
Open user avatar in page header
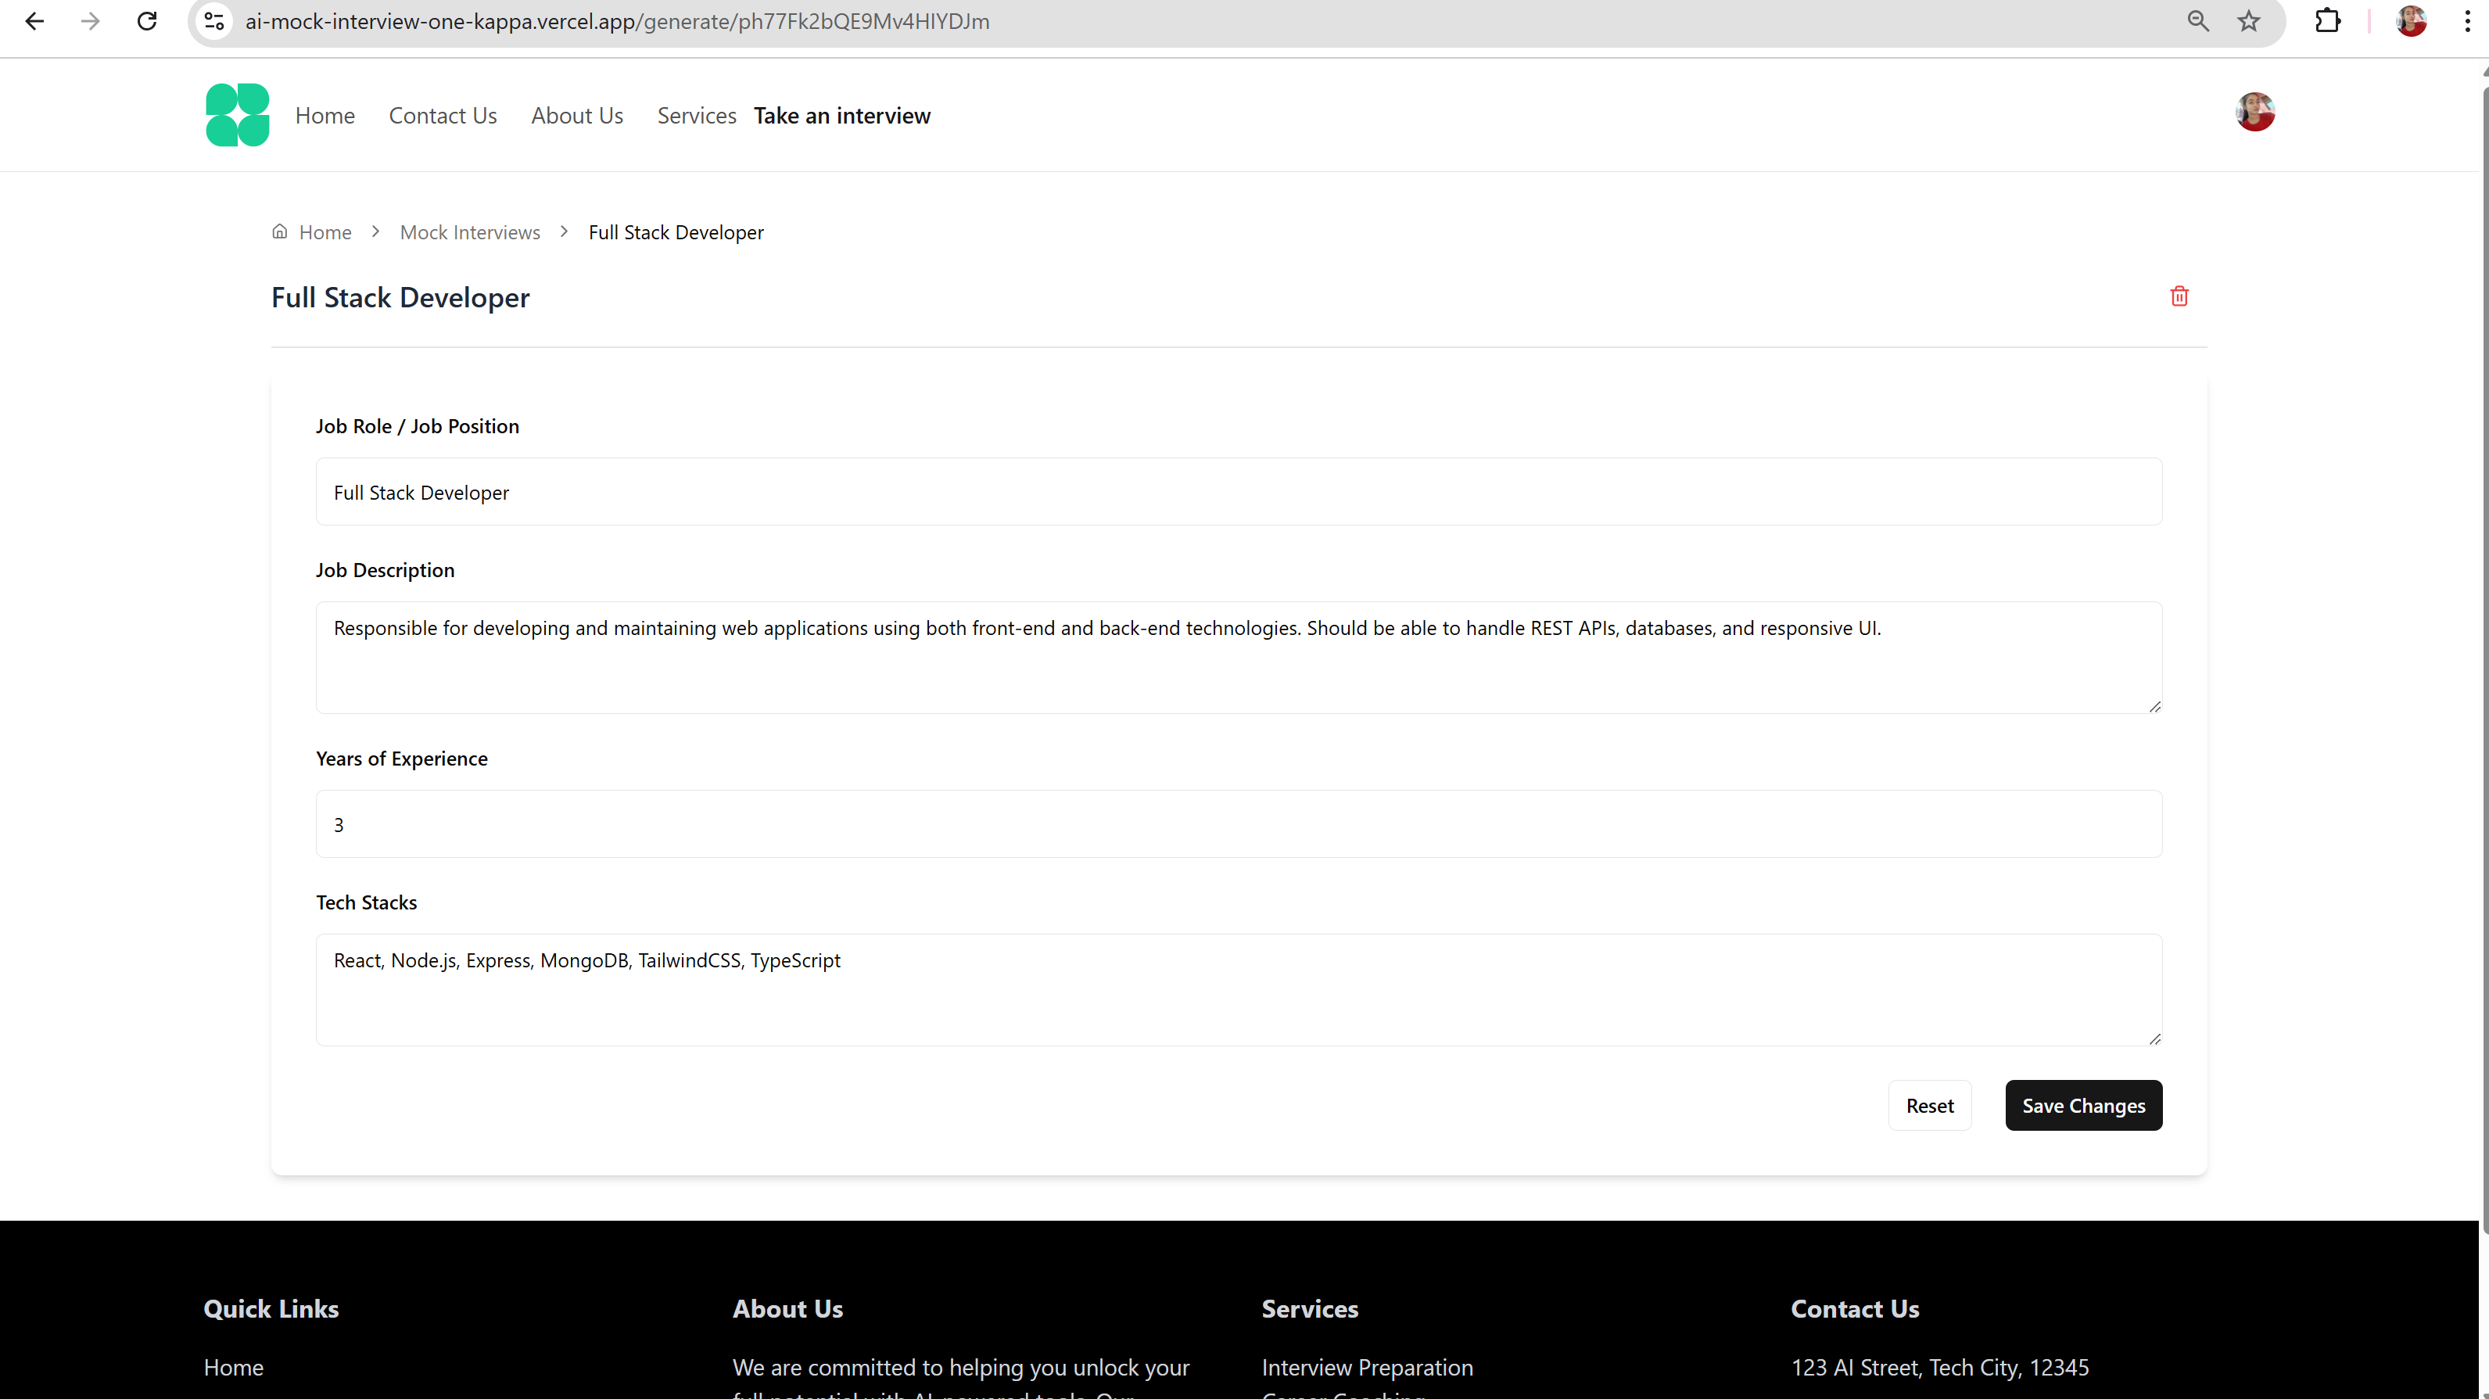[2254, 112]
